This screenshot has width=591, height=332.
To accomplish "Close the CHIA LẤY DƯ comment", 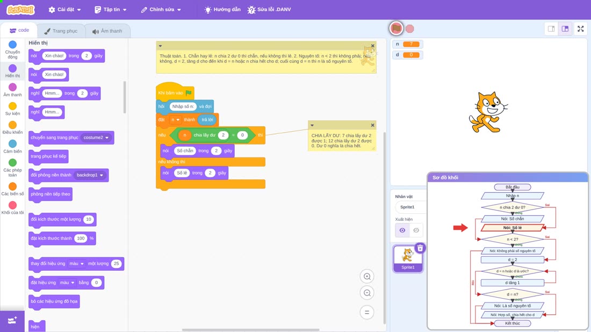I will pos(373,125).
